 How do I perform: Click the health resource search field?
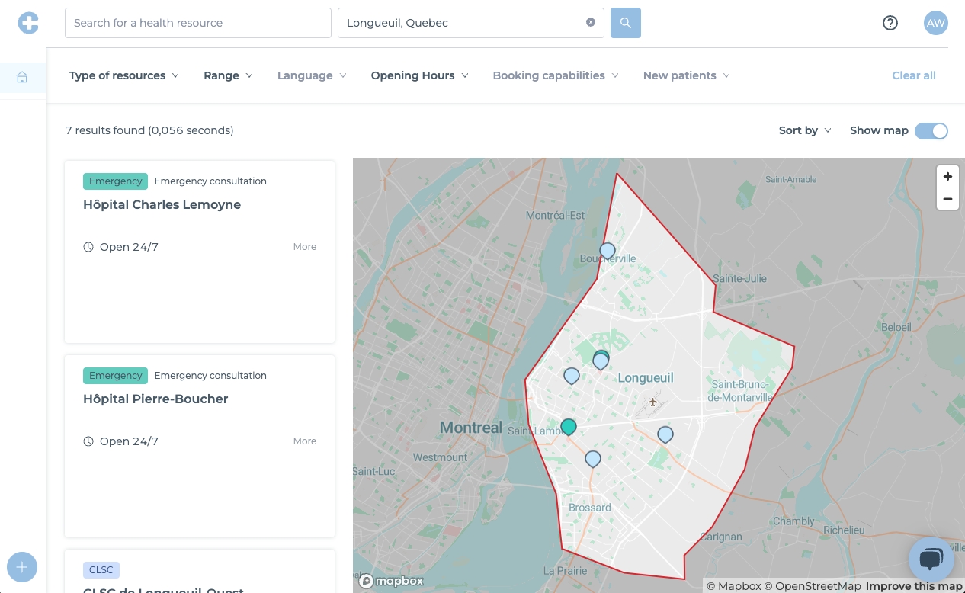[x=198, y=23]
